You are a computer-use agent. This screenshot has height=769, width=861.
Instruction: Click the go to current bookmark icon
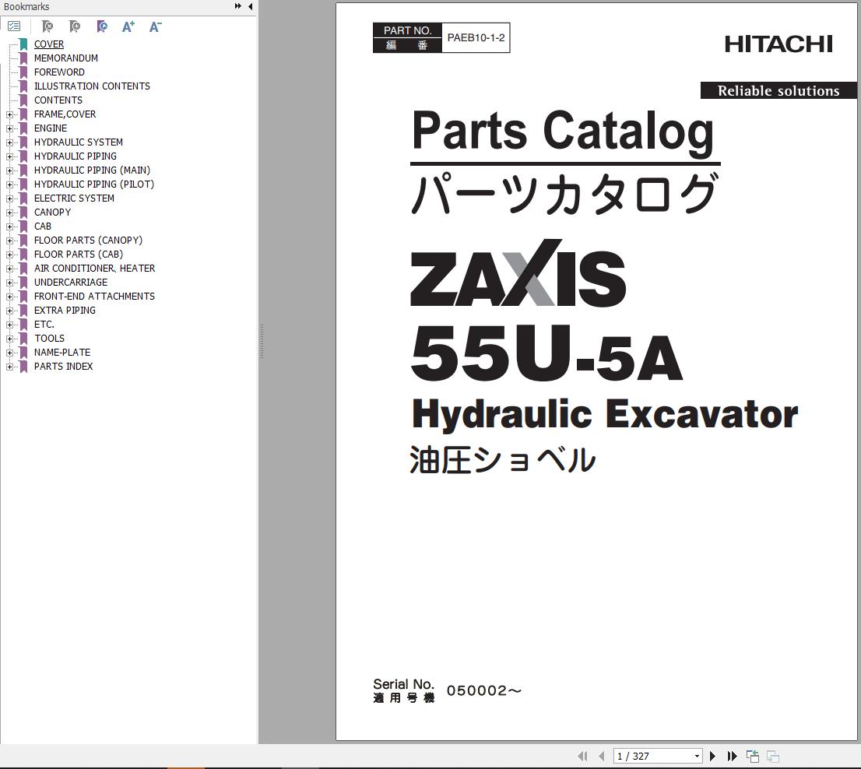click(x=102, y=26)
